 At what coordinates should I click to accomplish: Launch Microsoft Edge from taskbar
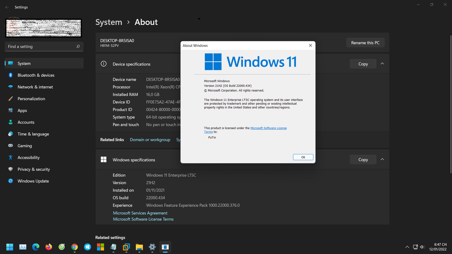[x=36, y=247]
